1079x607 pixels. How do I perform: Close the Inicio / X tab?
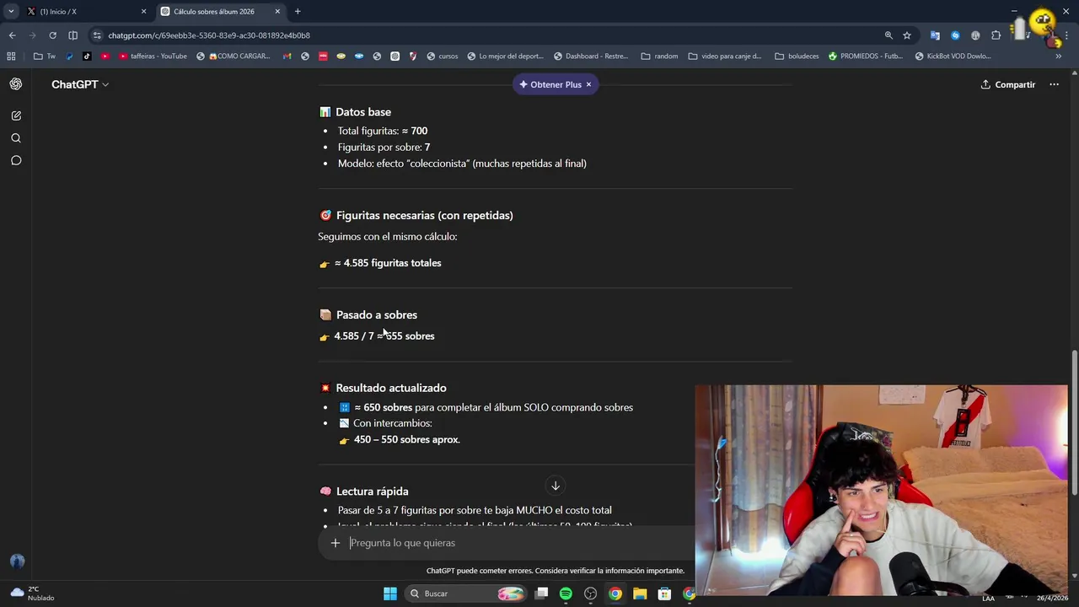click(143, 12)
